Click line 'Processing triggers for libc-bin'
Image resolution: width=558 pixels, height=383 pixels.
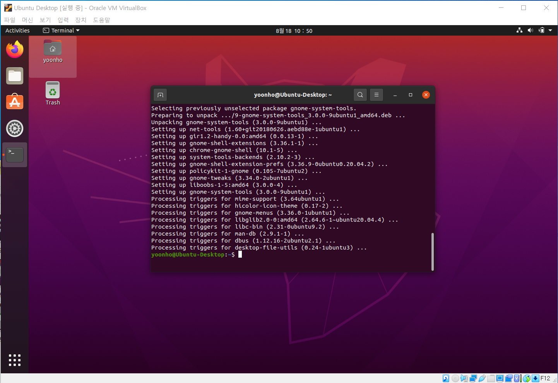pos(245,227)
